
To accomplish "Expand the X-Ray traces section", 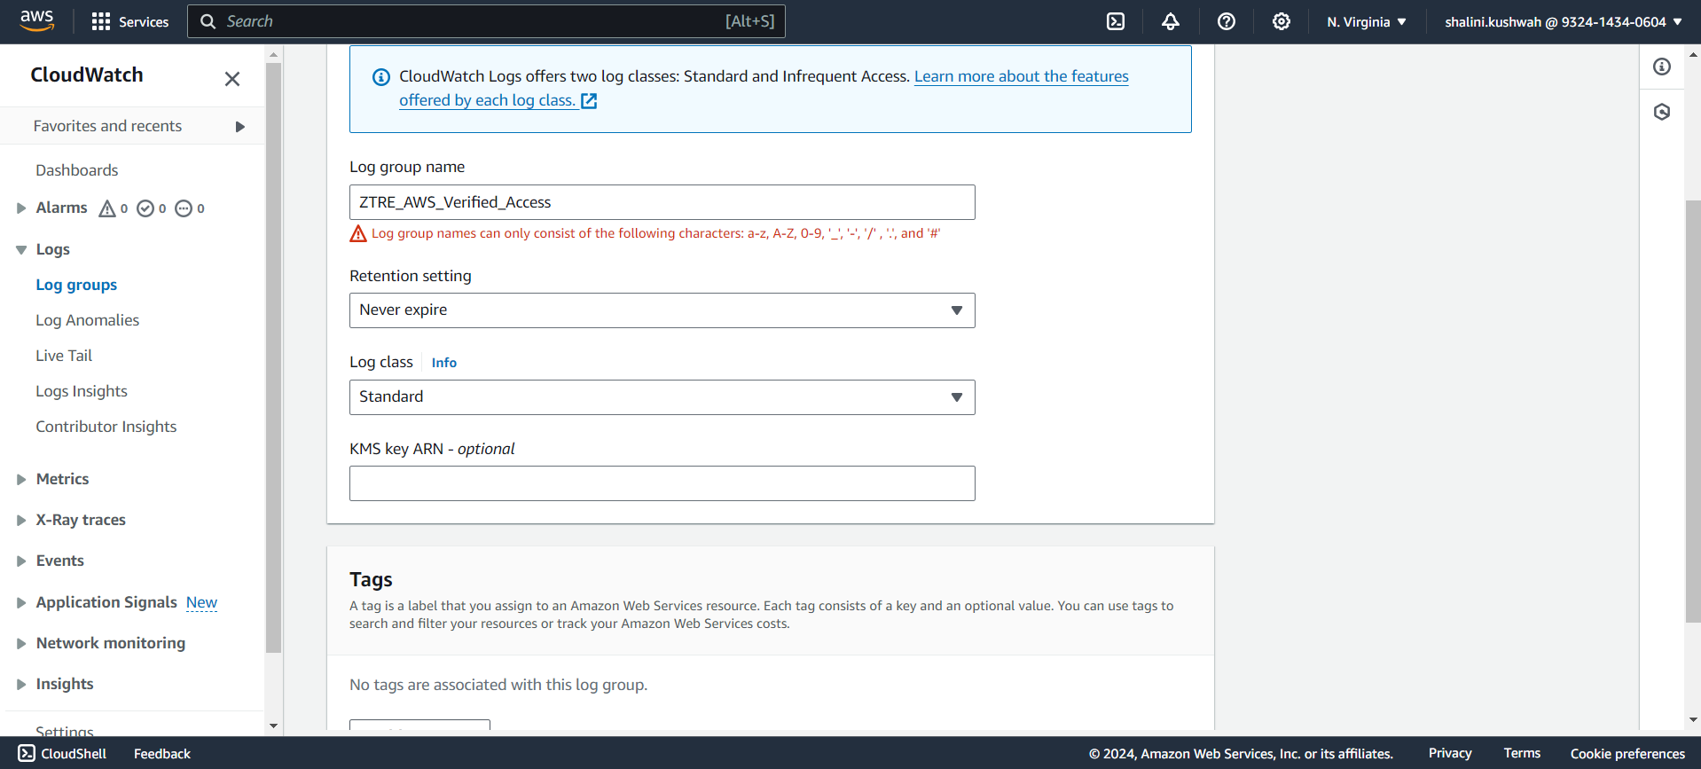I will pyautogui.click(x=21, y=521).
